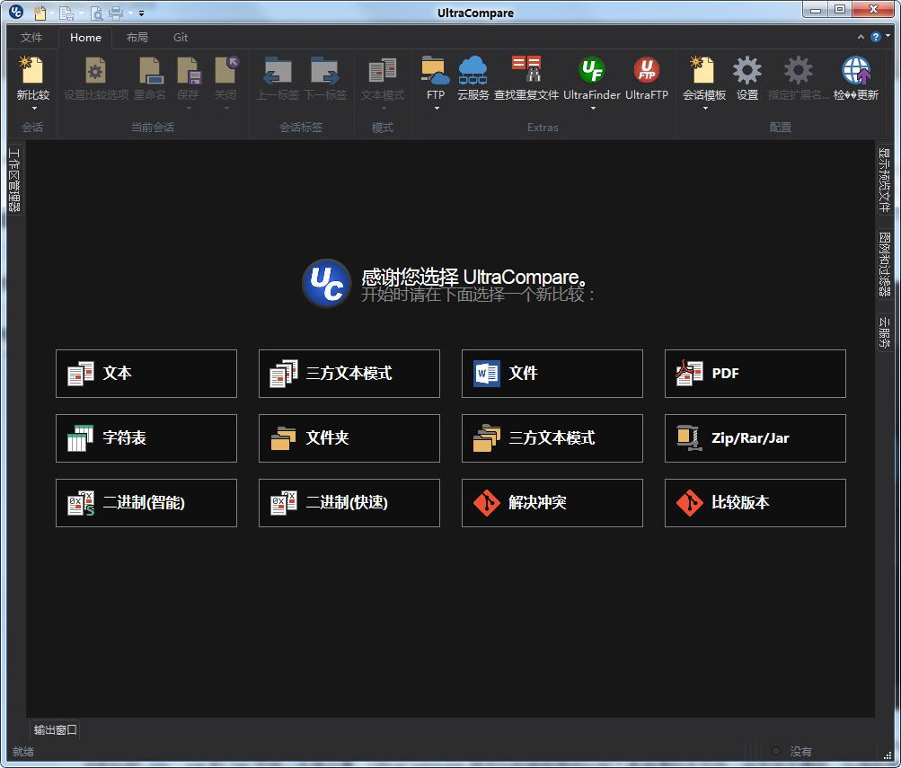Expand the 会话模板 dropdown arrow
Image resolution: width=901 pixels, height=768 pixels.
705,108
